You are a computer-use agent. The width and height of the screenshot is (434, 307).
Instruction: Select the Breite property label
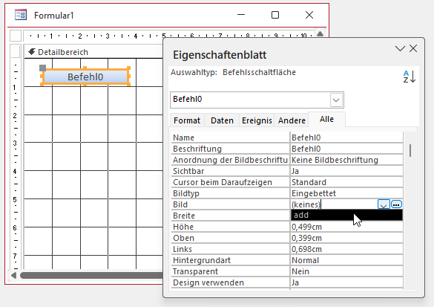pos(230,216)
